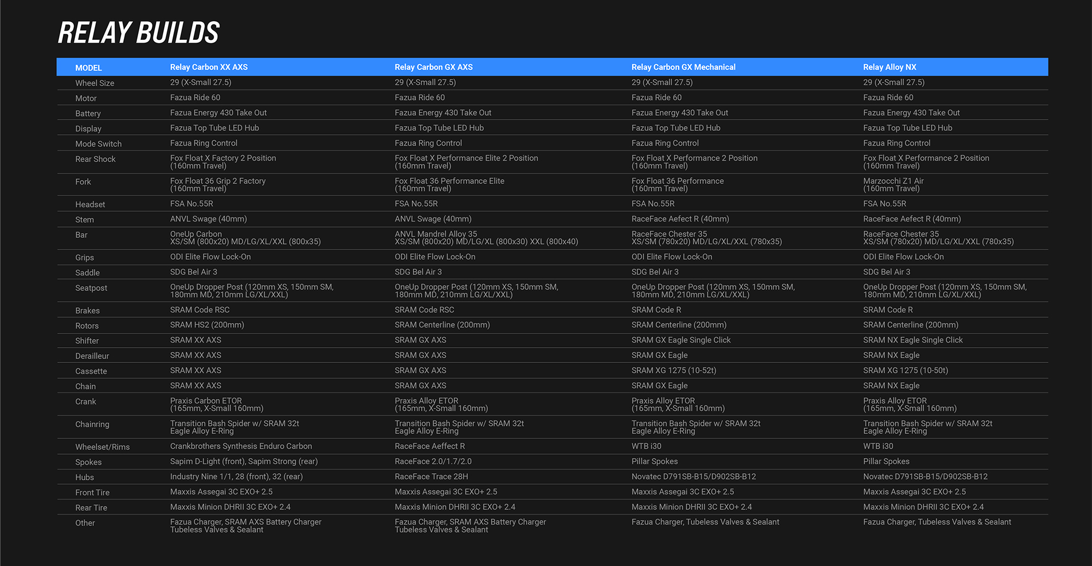Select the Seatpost row label

(91, 288)
